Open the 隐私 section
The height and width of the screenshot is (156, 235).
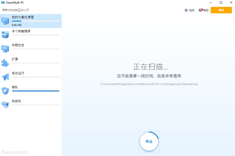[x=31, y=91]
